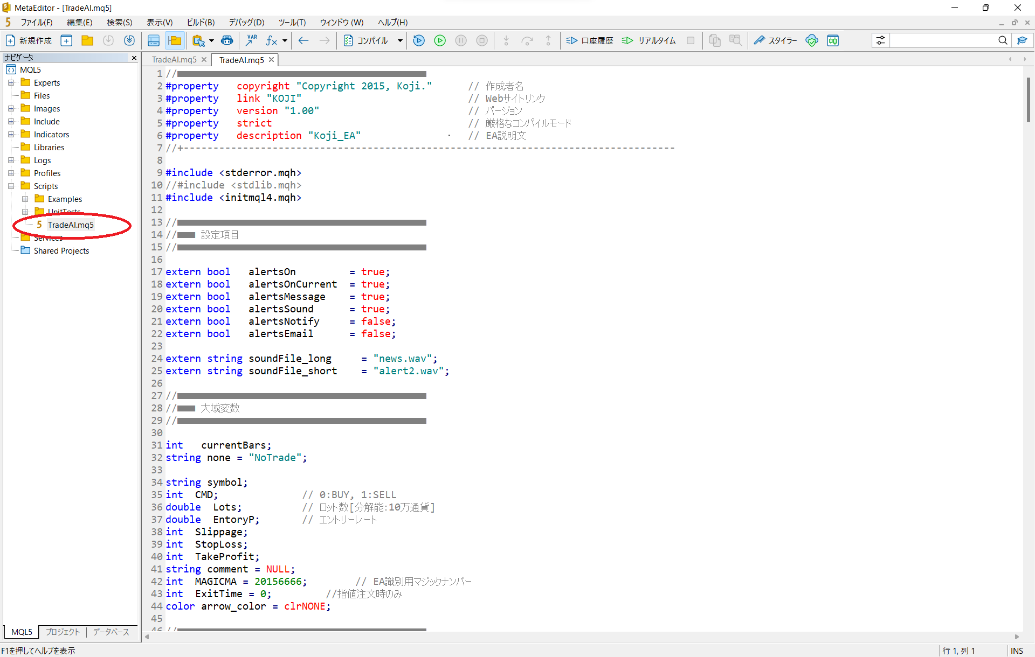Click the toolbar search input field

943,40
